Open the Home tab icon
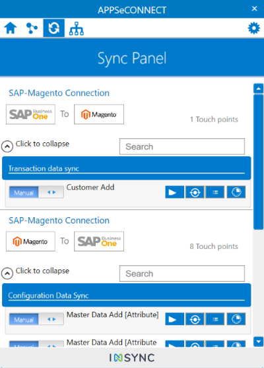The width and height of the screenshot is (264, 368). coord(11,28)
